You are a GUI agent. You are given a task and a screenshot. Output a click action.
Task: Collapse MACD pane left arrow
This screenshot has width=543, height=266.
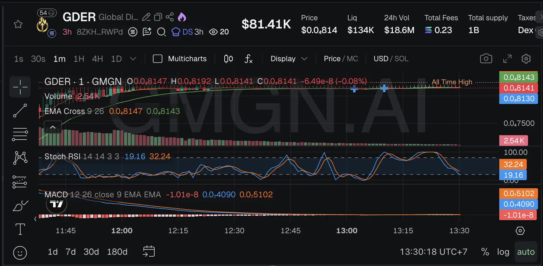tap(35, 219)
